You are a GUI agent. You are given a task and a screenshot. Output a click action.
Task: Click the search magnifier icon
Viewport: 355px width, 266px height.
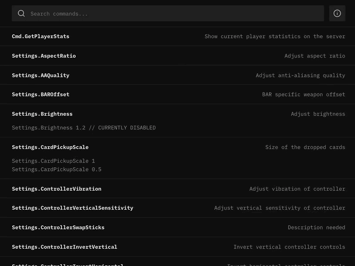pos(21,13)
